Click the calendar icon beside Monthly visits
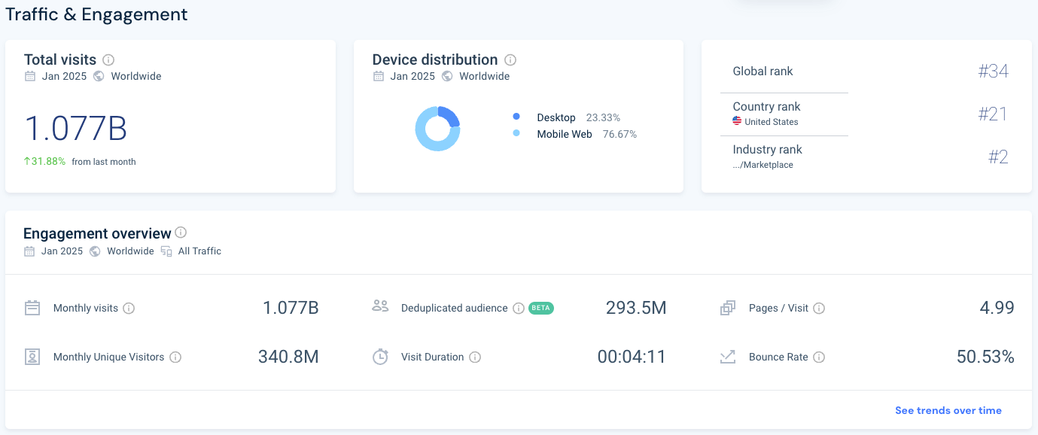This screenshot has width=1038, height=435. point(32,308)
